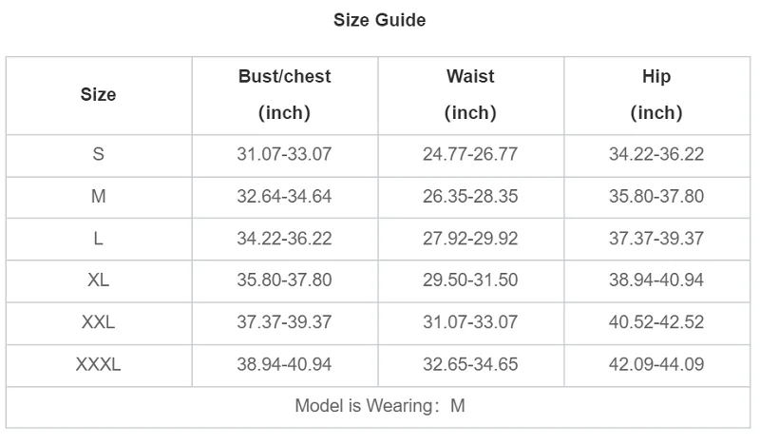Click the M bust value 32.64-34.64
Viewport: 760px width, 445px height.
pyautogui.click(x=284, y=197)
